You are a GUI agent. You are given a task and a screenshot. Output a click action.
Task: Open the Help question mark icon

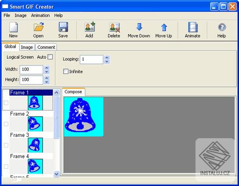[x=222, y=27]
